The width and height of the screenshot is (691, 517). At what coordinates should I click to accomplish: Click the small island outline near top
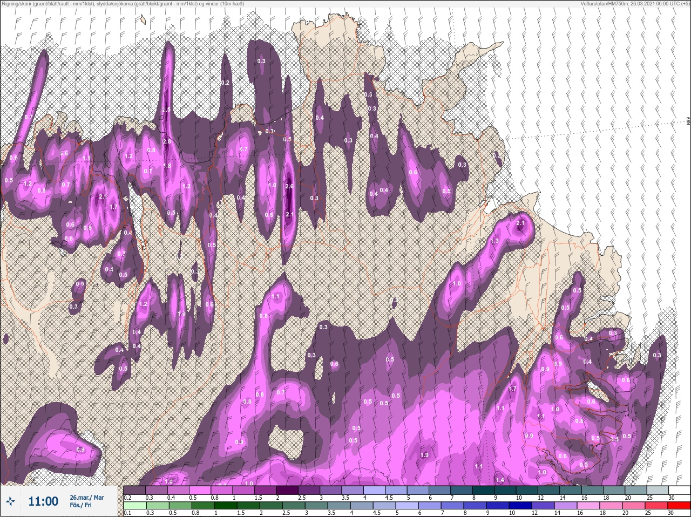(x=143, y=19)
